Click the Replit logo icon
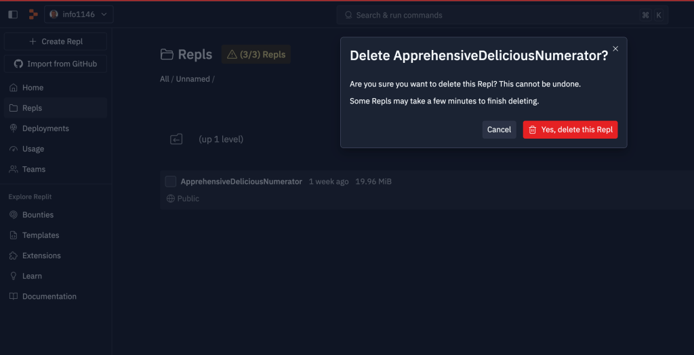This screenshot has height=355, width=694. (33, 15)
